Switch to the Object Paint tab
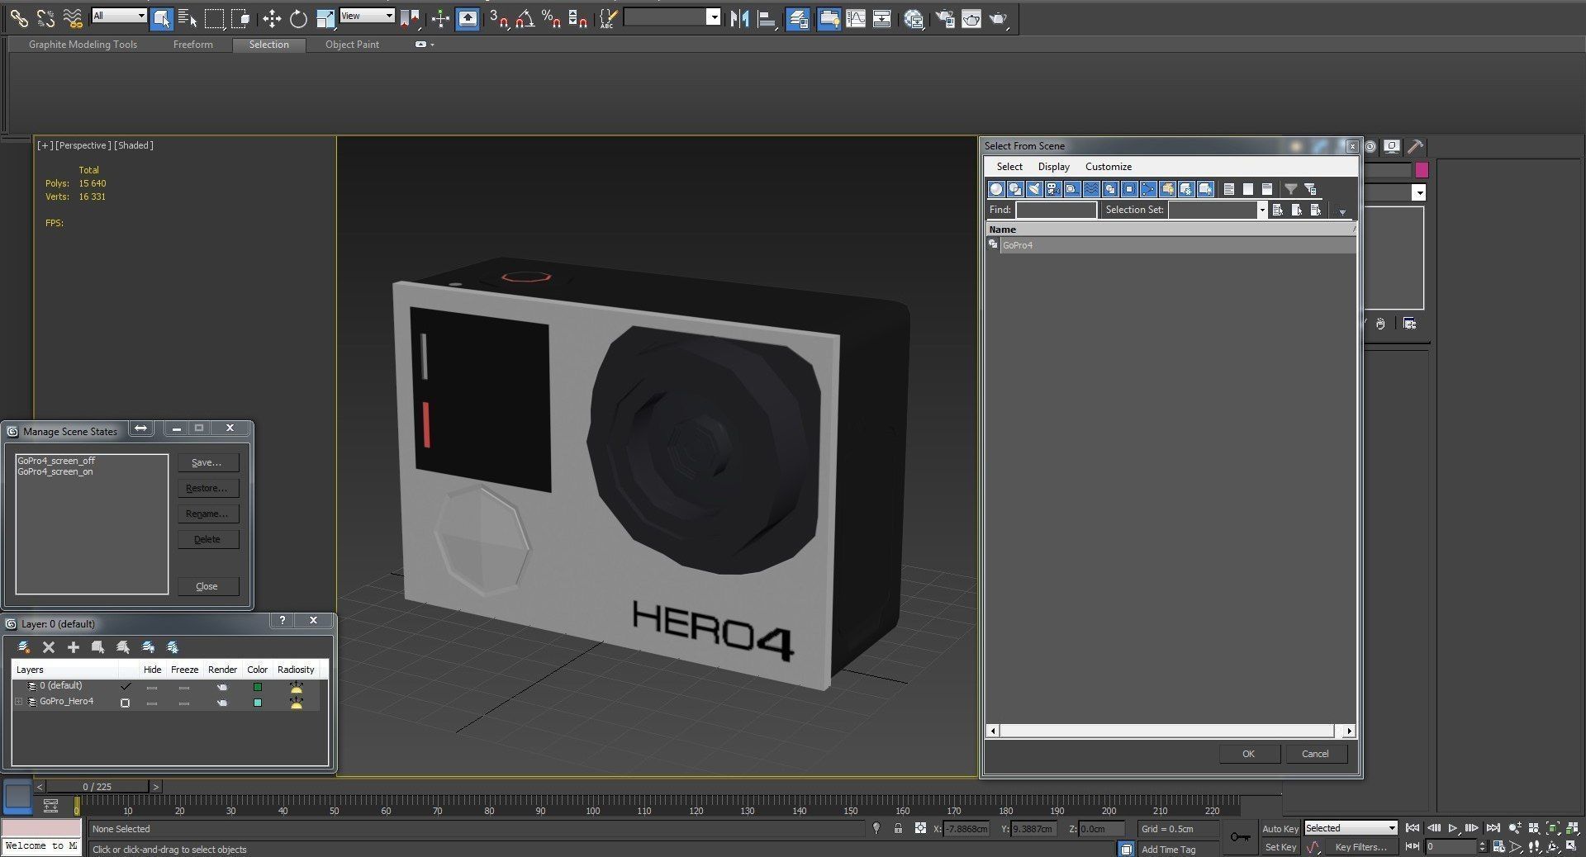Screen dimensions: 1586x857 (x=352, y=45)
